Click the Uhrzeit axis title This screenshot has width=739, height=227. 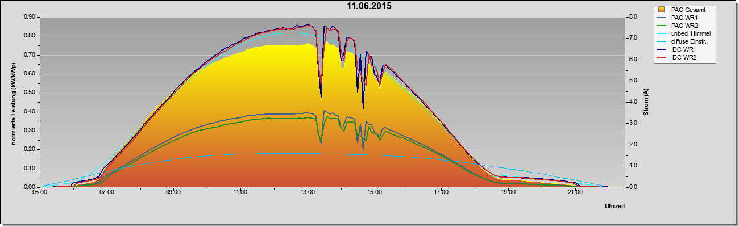(615, 207)
